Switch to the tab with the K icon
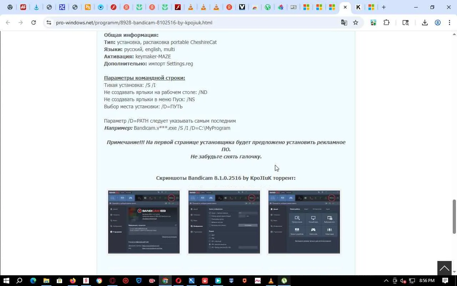The width and height of the screenshot is (457, 286). pos(358,7)
